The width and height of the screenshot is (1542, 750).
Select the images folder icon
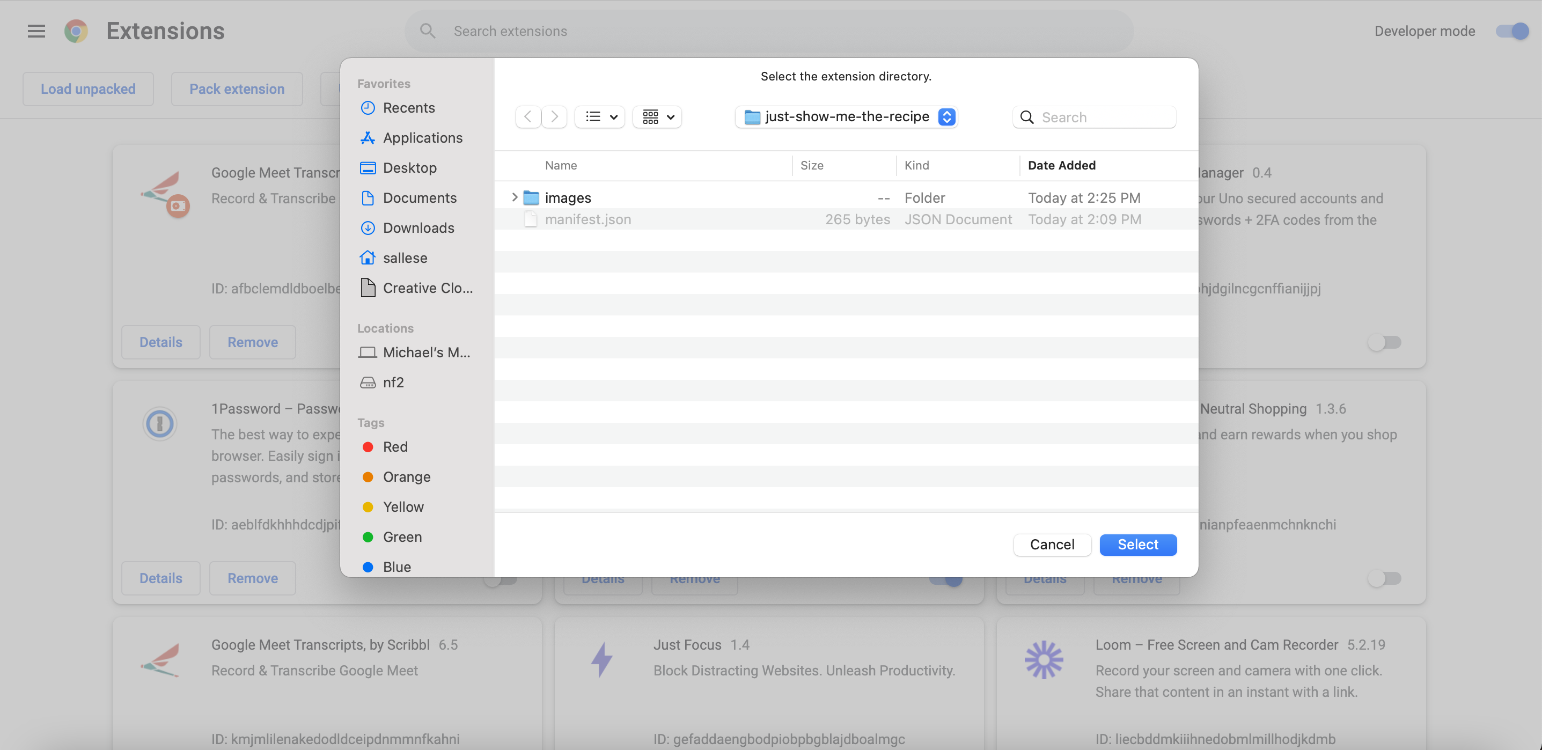531,197
